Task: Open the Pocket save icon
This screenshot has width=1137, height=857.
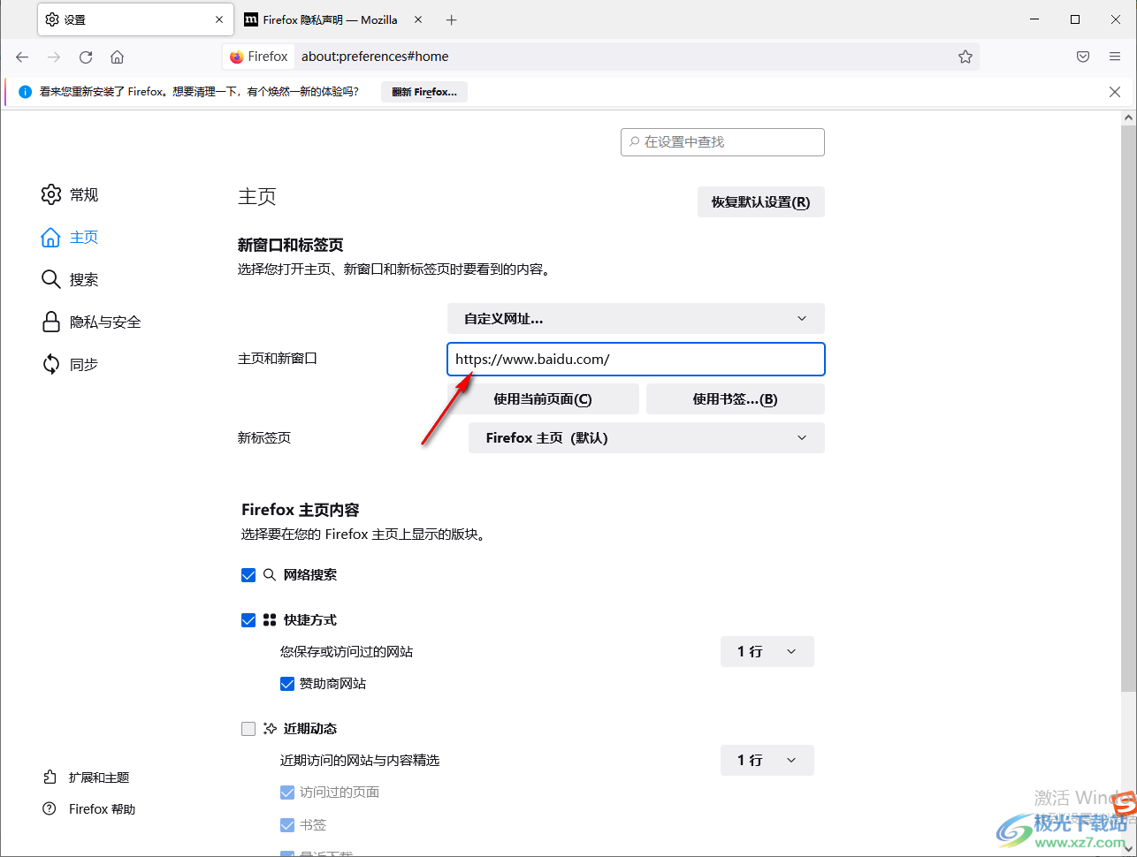Action: click(1083, 57)
